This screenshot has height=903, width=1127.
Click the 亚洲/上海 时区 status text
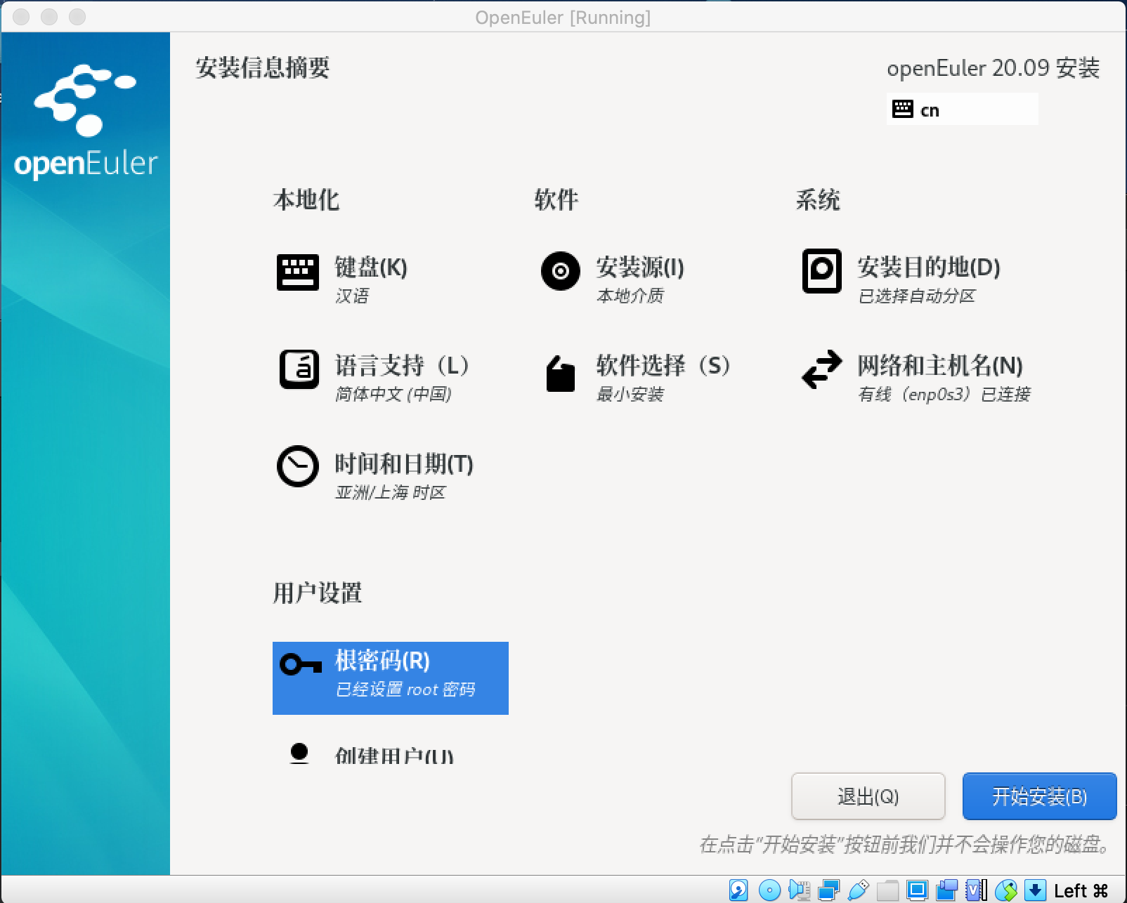point(391,493)
